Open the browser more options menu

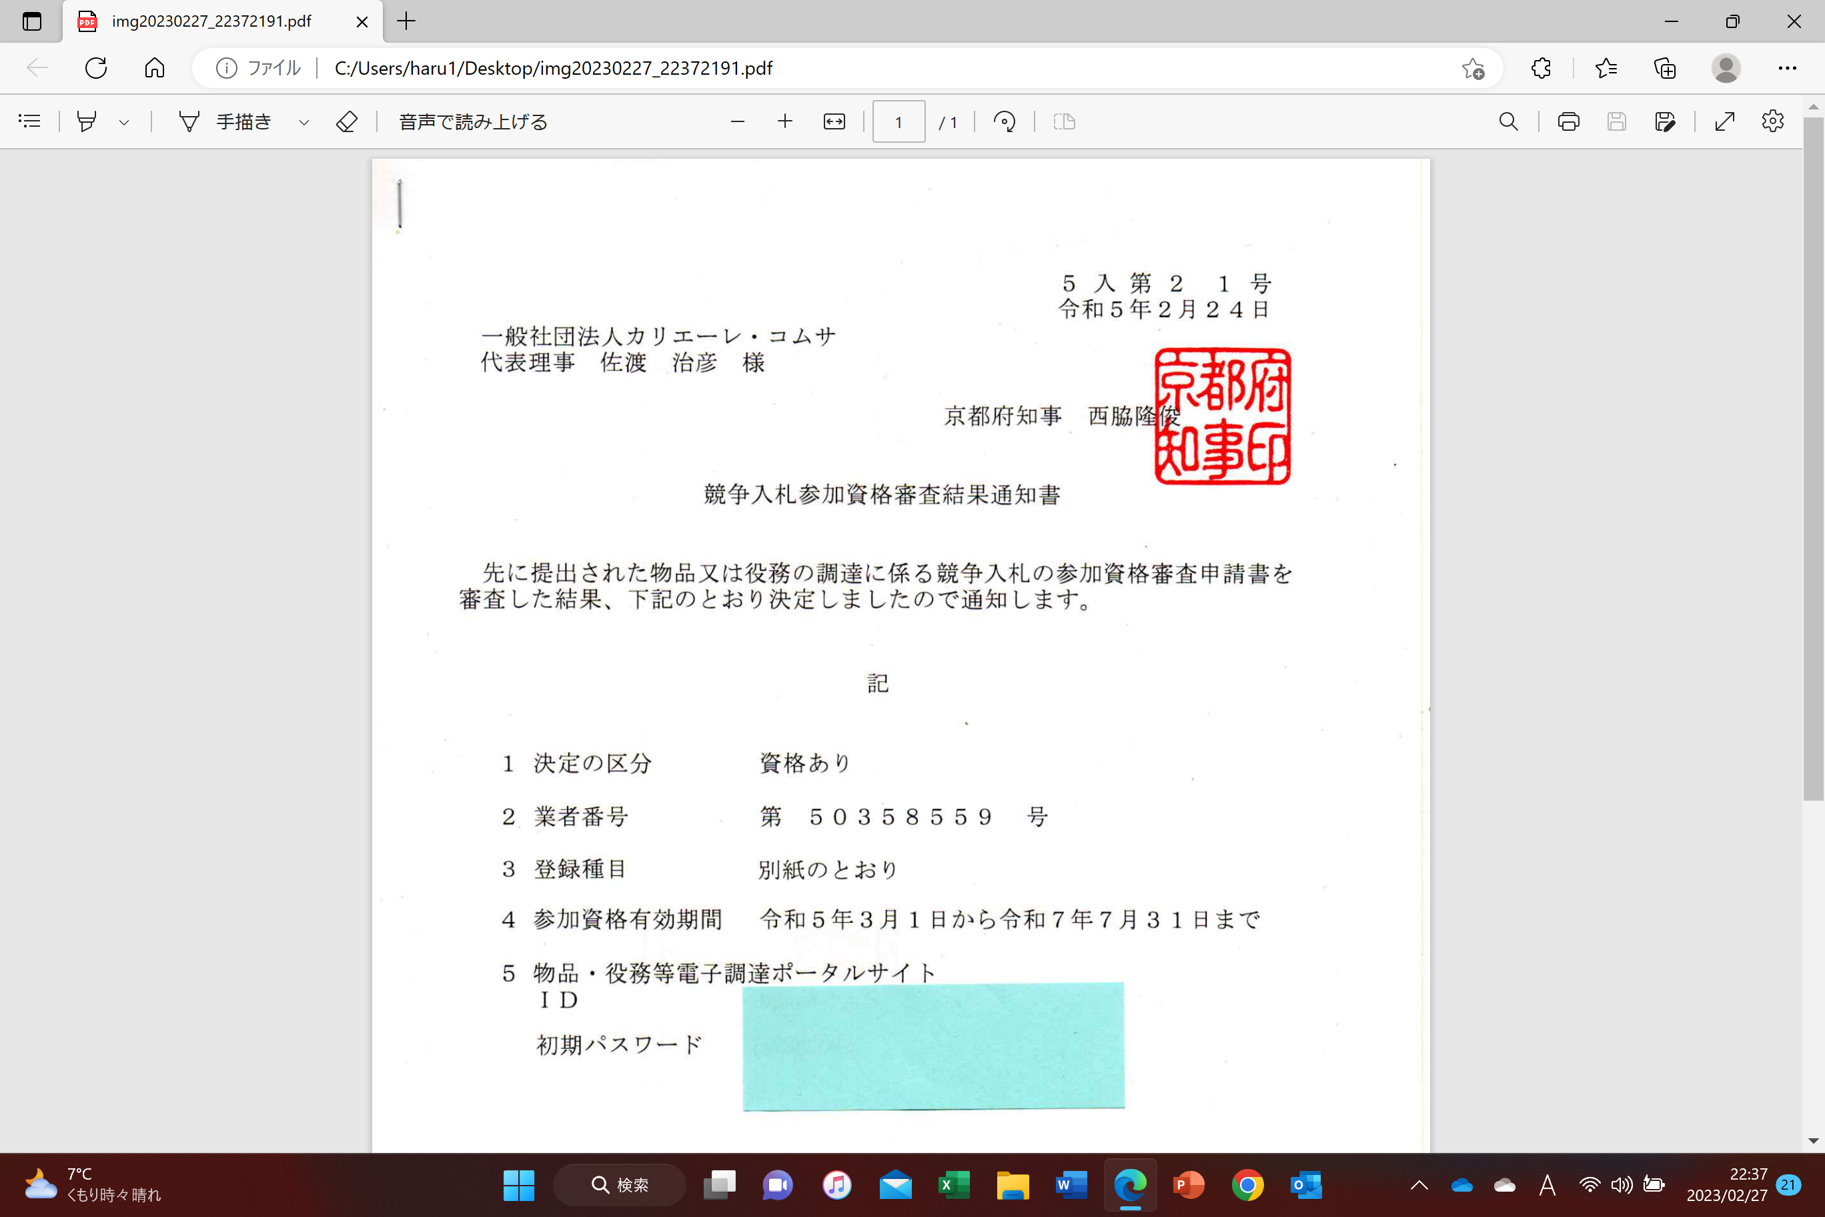[x=1788, y=68]
